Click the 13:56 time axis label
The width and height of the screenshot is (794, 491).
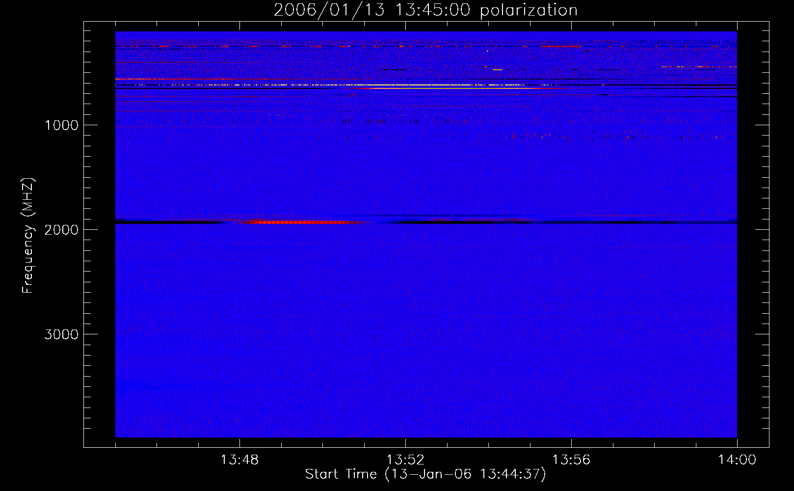[x=571, y=460]
